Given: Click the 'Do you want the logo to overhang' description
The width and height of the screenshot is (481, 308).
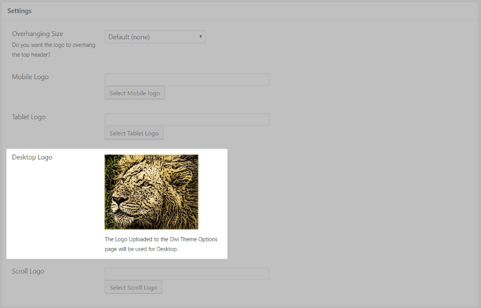Looking at the screenshot, I should (x=54, y=50).
